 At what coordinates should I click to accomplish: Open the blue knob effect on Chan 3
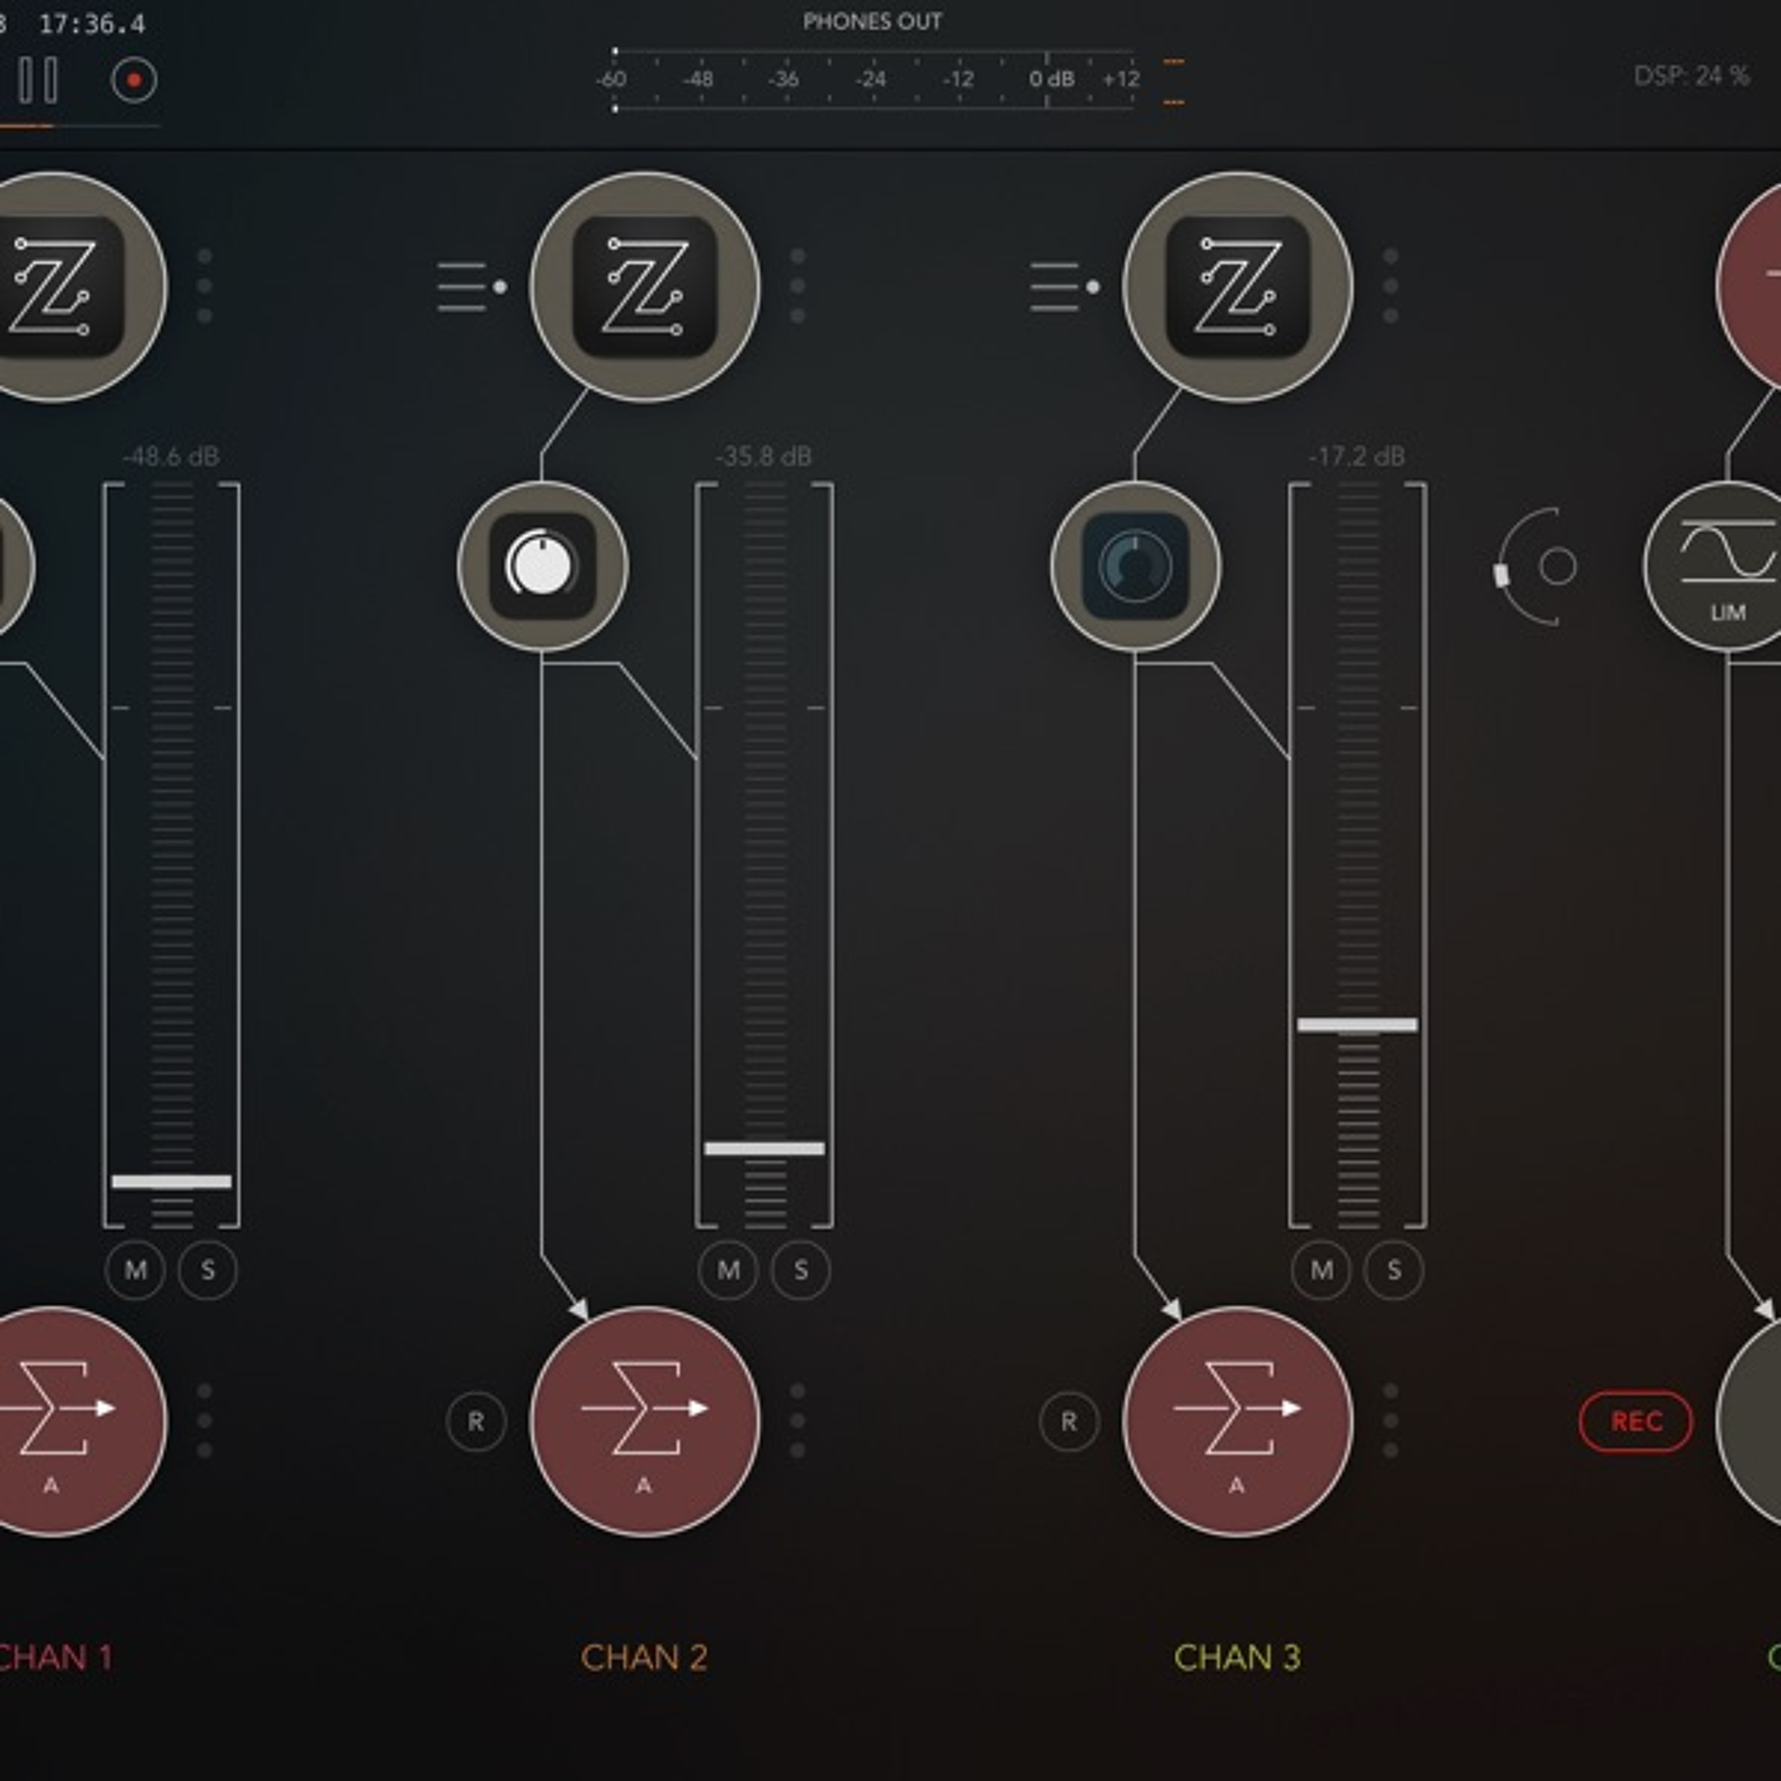tap(1136, 566)
